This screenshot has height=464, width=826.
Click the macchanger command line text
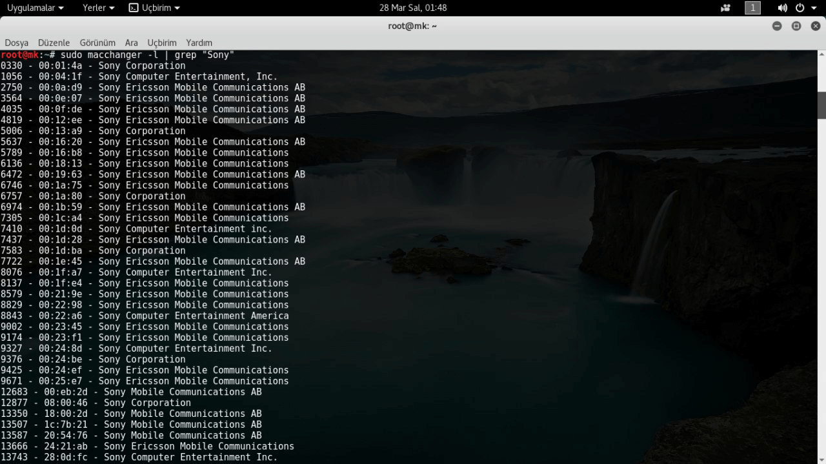coord(147,55)
